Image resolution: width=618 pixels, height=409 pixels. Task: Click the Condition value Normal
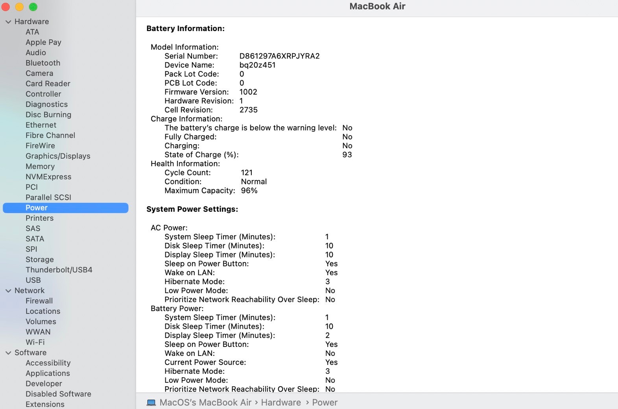coord(254,182)
